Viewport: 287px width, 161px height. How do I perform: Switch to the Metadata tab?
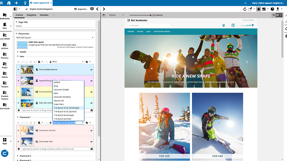click(x=44, y=15)
